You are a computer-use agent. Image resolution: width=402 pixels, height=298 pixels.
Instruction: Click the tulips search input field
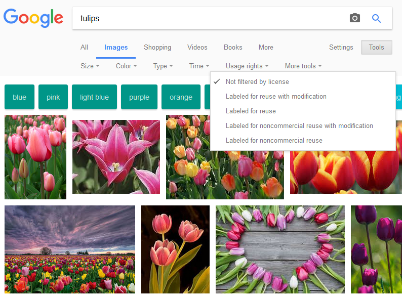coord(210,18)
